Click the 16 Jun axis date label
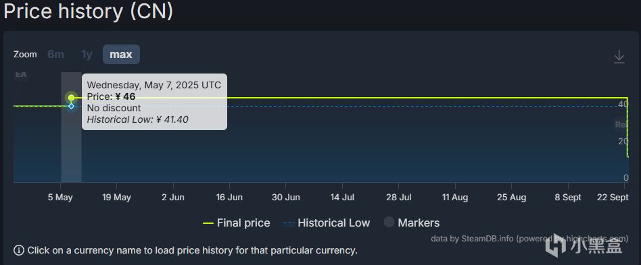641x265 pixels. [229, 198]
